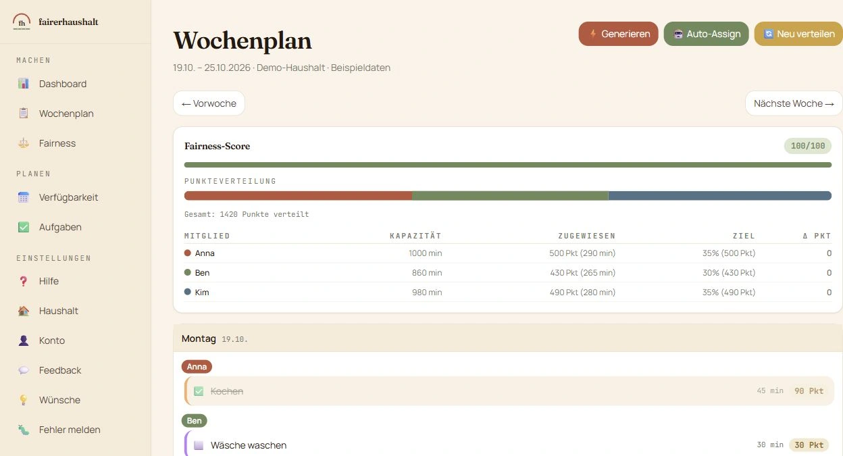The height and width of the screenshot is (456, 843).
Task: Click the Aufgaben checkmark icon
Action: pyautogui.click(x=24, y=227)
